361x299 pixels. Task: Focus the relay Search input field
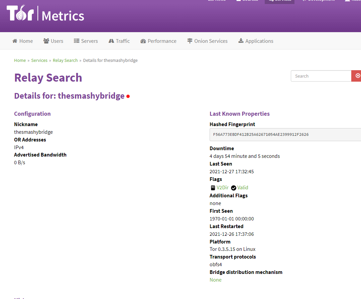(x=321, y=76)
